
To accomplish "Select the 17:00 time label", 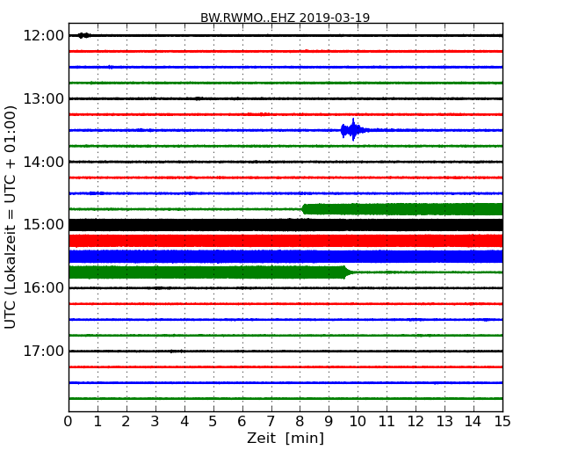I will 43,351.
